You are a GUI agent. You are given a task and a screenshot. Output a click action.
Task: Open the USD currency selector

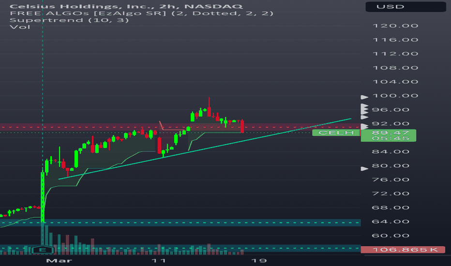point(406,7)
